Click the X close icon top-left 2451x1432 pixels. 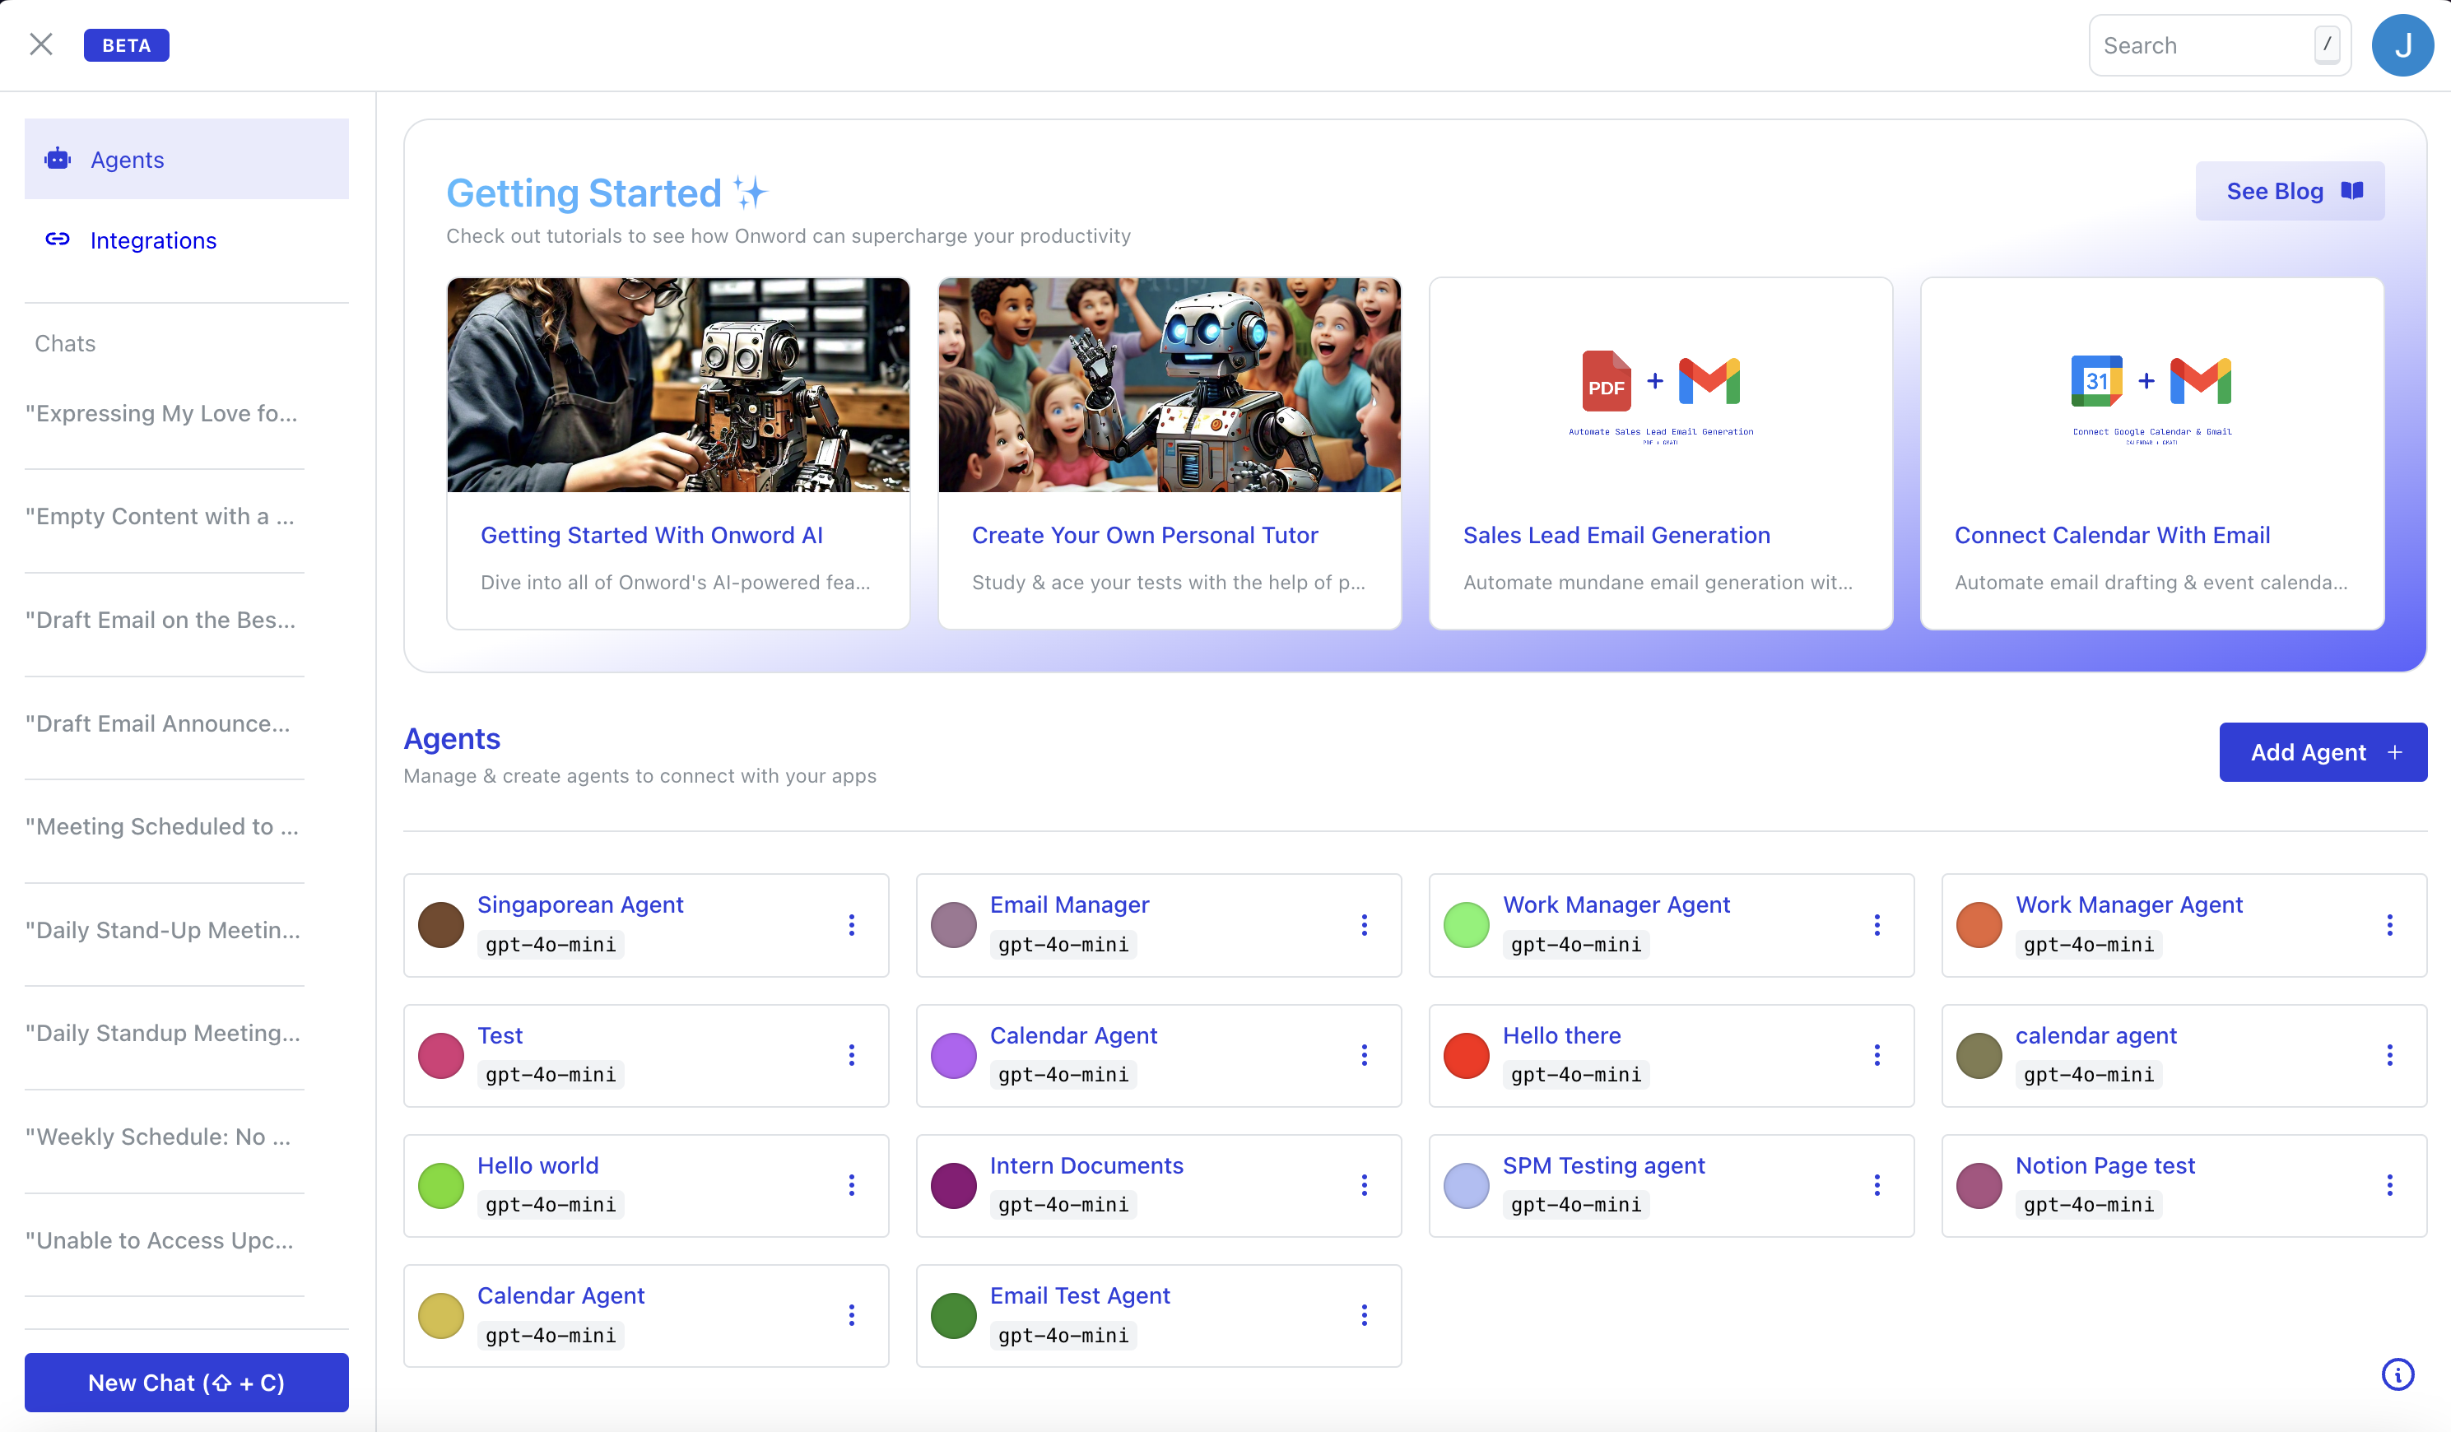(x=41, y=44)
